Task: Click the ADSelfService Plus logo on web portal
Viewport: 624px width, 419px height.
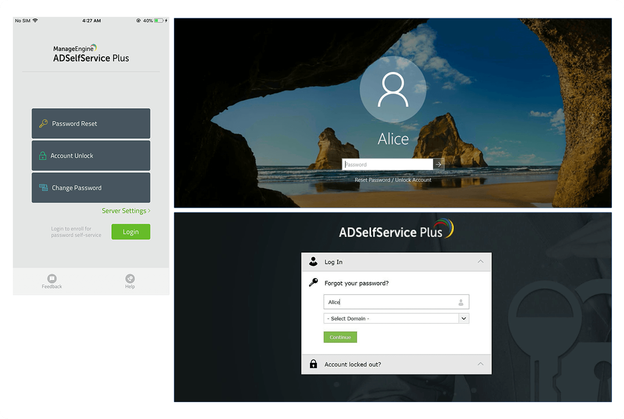Action: click(x=396, y=229)
